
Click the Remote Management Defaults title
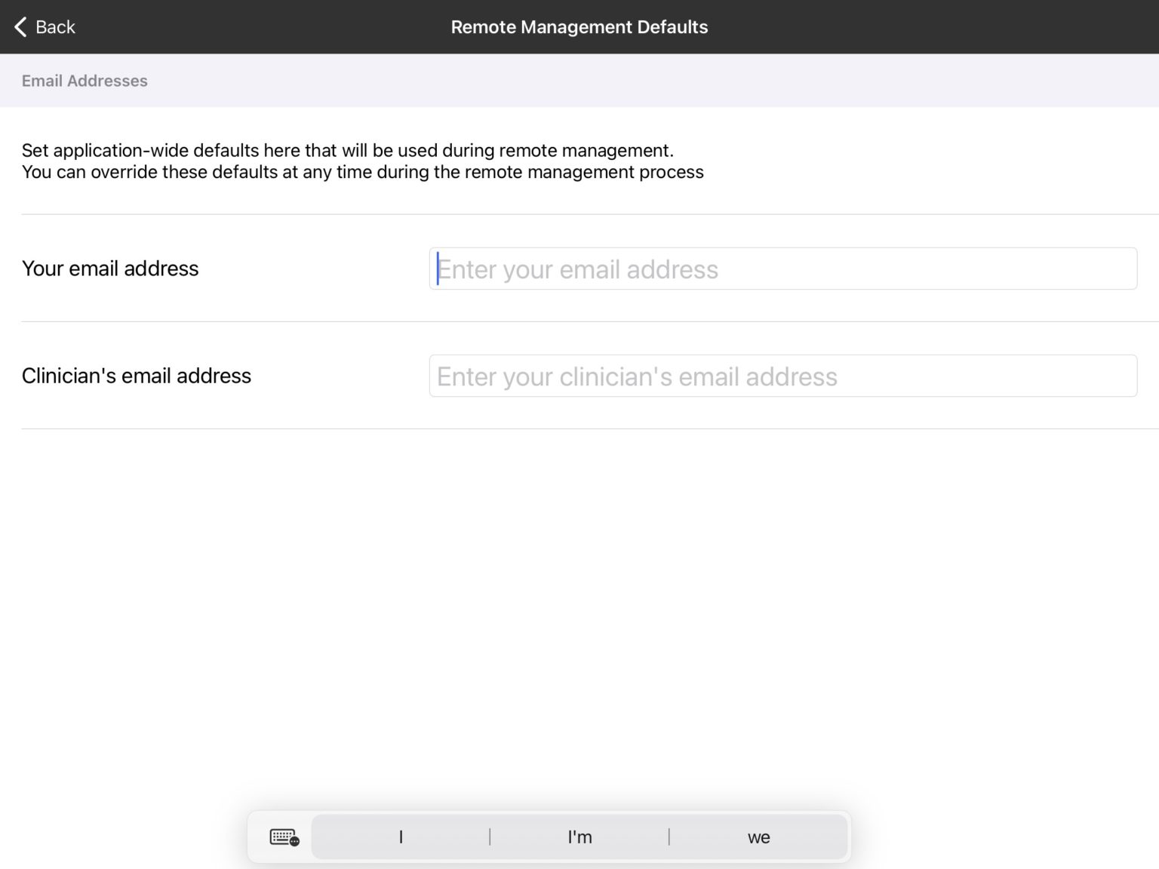[x=579, y=27]
